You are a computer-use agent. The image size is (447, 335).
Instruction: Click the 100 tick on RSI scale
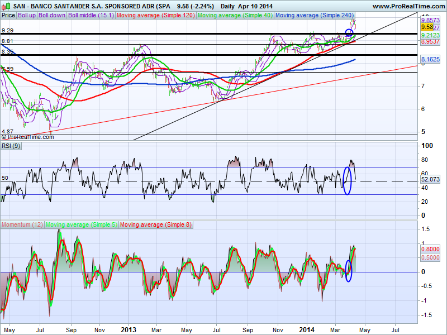click(427, 146)
